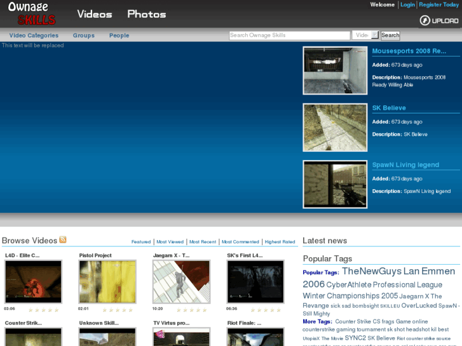Click the Ownage Skills logo
462x346 pixels.
[32, 13]
